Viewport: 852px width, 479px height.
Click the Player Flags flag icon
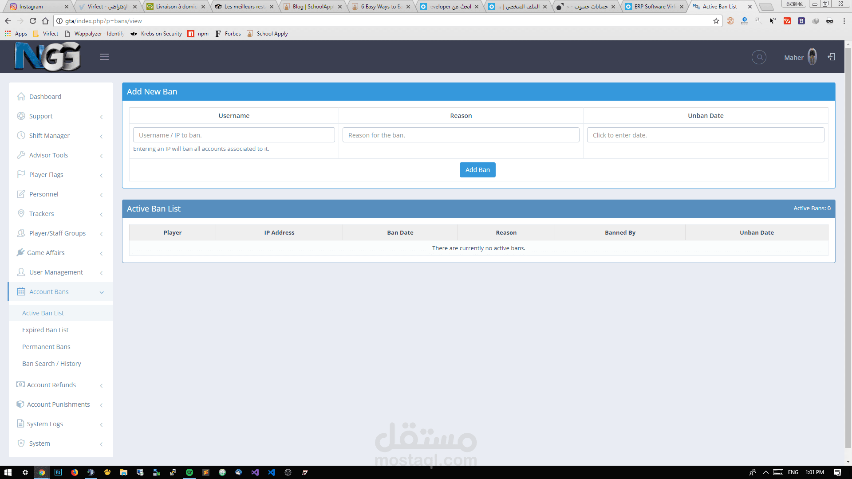21,174
